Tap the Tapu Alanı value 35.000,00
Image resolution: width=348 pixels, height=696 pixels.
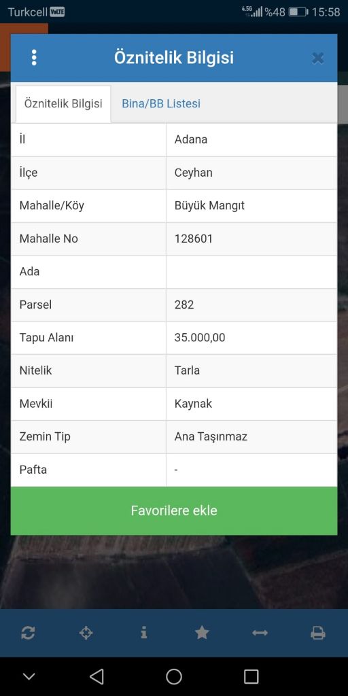(x=200, y=337)
